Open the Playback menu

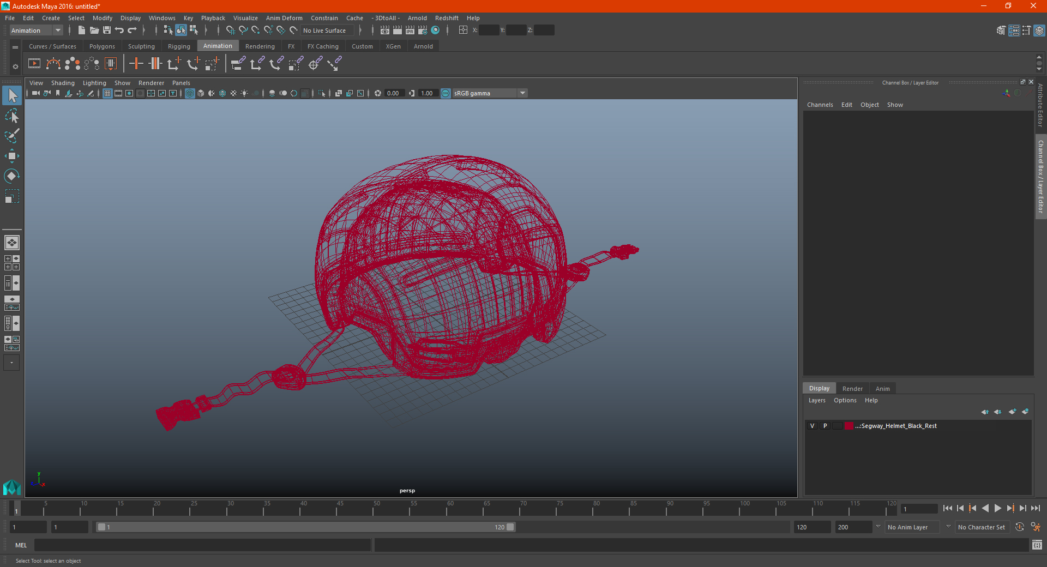tap(213, 18)
